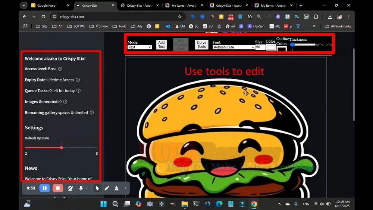Click the Curve Tools button
The height and width of the screenshot is (210, 373).
201,45
